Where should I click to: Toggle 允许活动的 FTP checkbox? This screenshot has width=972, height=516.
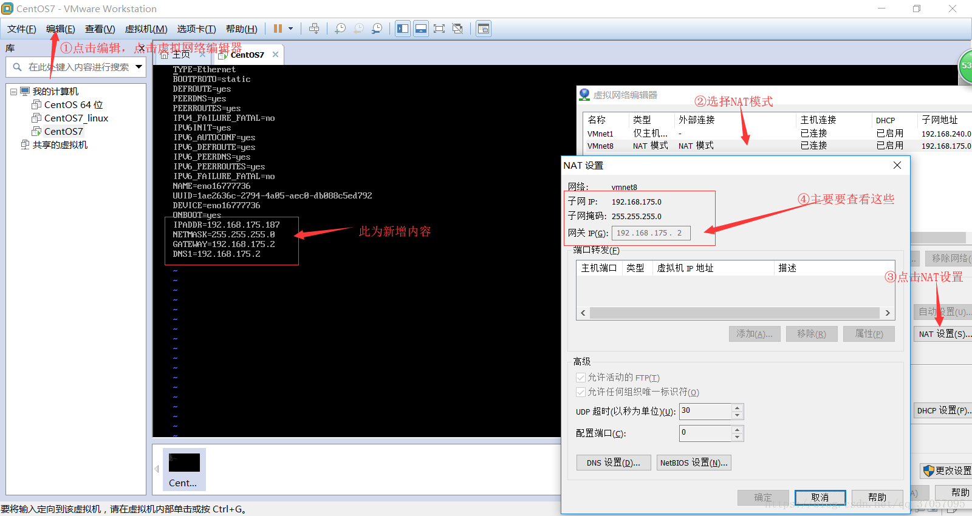click(581, 378)
